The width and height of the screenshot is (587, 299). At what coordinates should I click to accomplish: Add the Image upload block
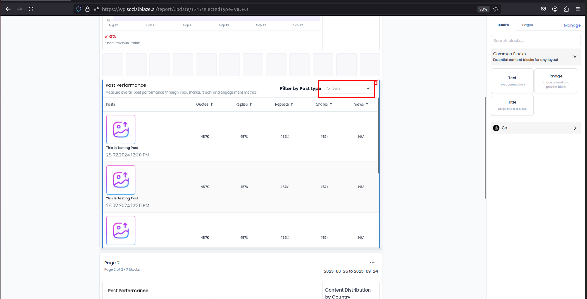[x=556, y=81]
